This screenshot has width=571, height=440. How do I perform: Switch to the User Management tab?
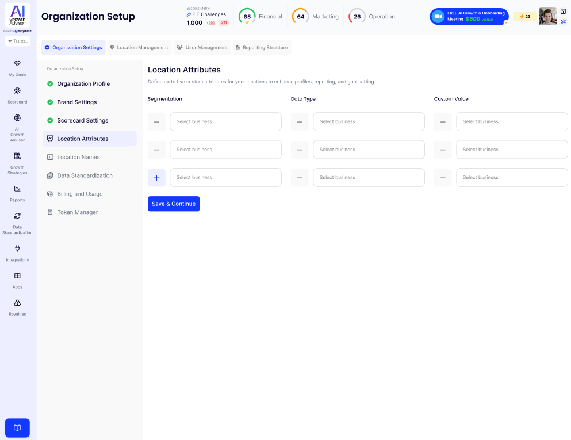[x=202, y=48]
